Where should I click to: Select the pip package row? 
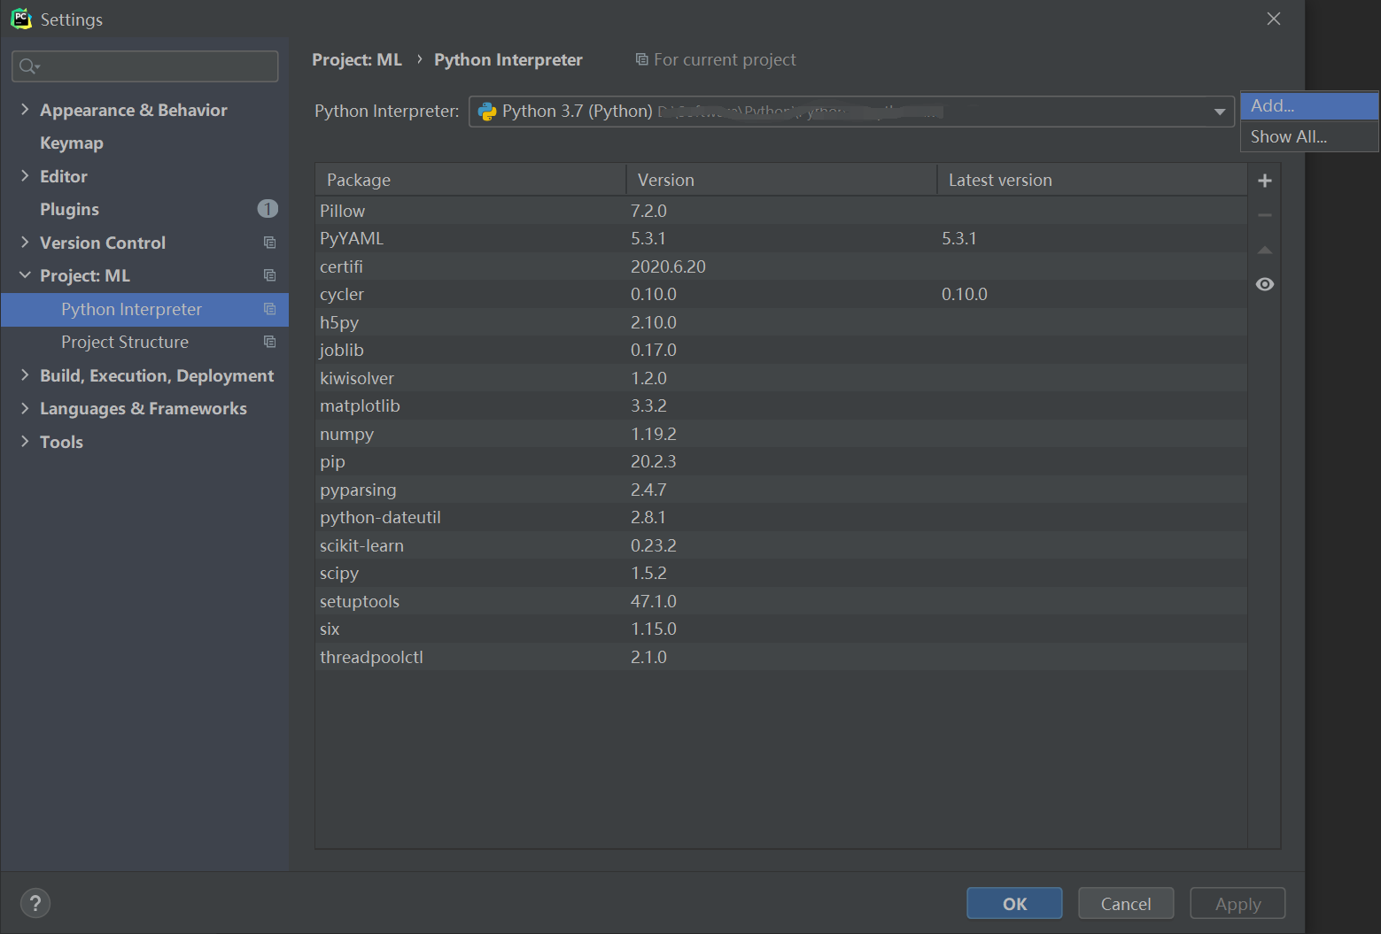tap(781, 461)
